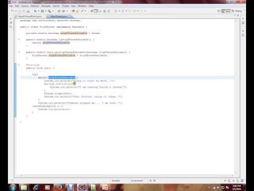This screenshot has height=191, width=254.
Task: Open the Source menu
Action: point(25,6)
